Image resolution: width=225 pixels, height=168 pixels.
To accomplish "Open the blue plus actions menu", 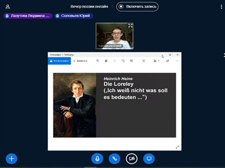I will tap(11, 159).
